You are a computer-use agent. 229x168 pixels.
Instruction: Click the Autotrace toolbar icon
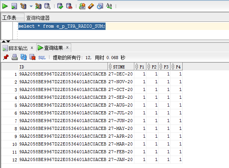38,6
